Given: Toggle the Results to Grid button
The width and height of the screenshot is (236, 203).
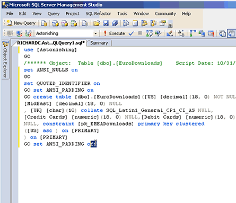Looking at the screenshot, I should tap(231, 33).
